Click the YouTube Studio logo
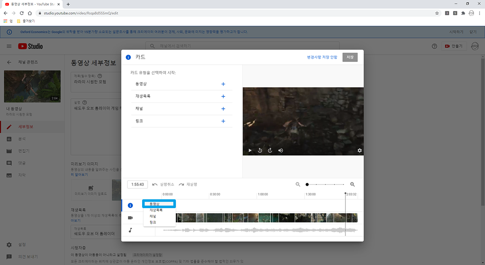Screen dimensions: 485x265 coord(30,46)
